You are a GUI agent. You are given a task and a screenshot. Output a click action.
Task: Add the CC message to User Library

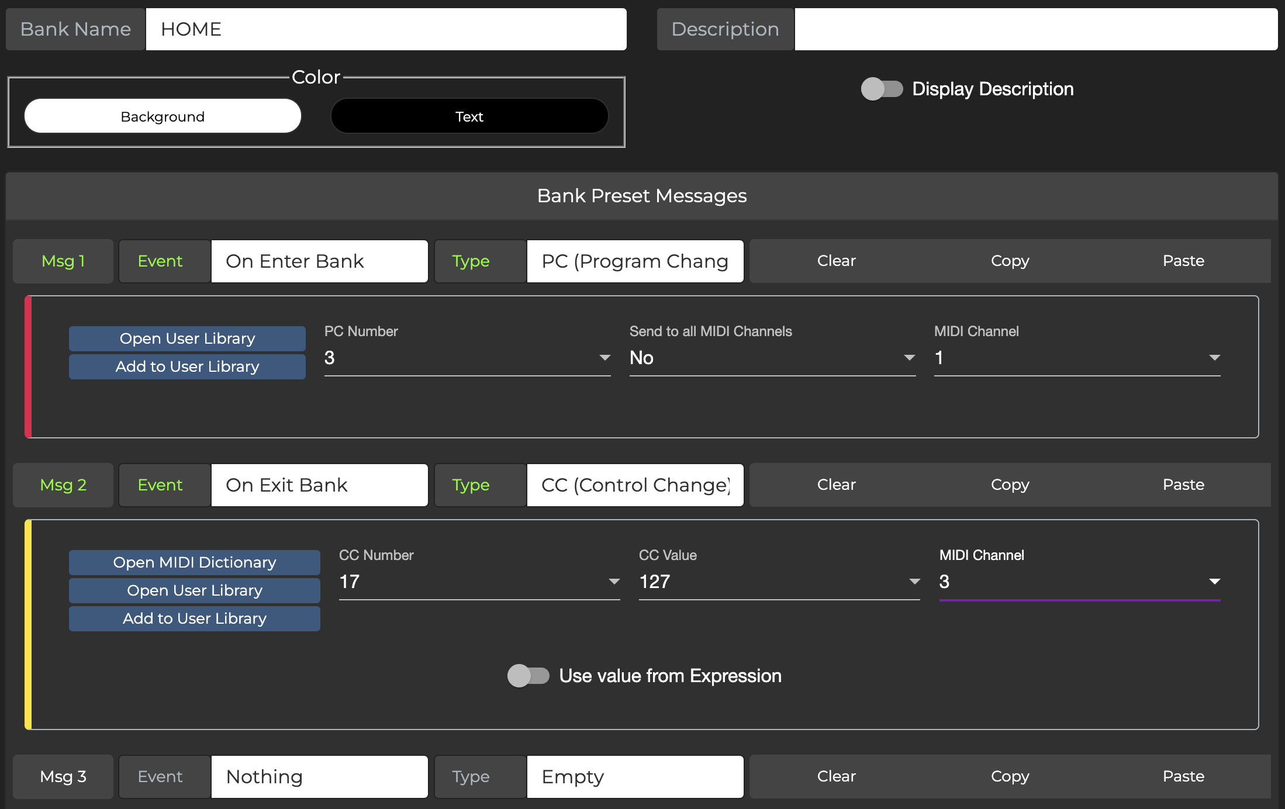tap(194, 618)
